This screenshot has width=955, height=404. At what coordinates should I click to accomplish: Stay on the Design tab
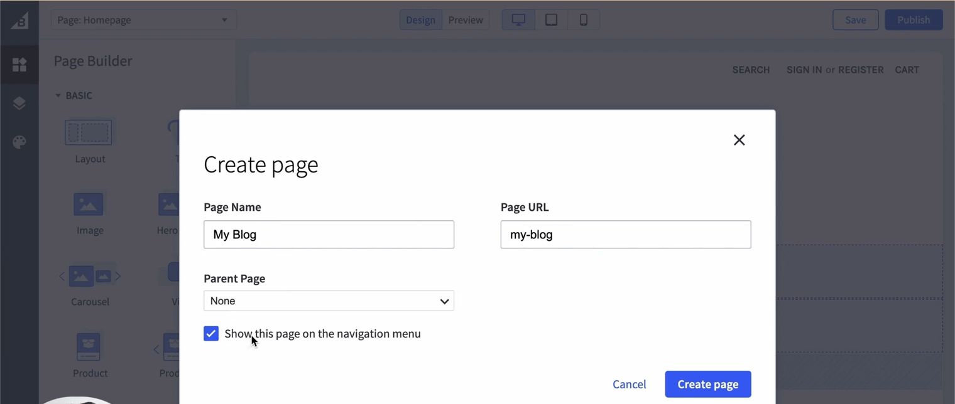420,19
